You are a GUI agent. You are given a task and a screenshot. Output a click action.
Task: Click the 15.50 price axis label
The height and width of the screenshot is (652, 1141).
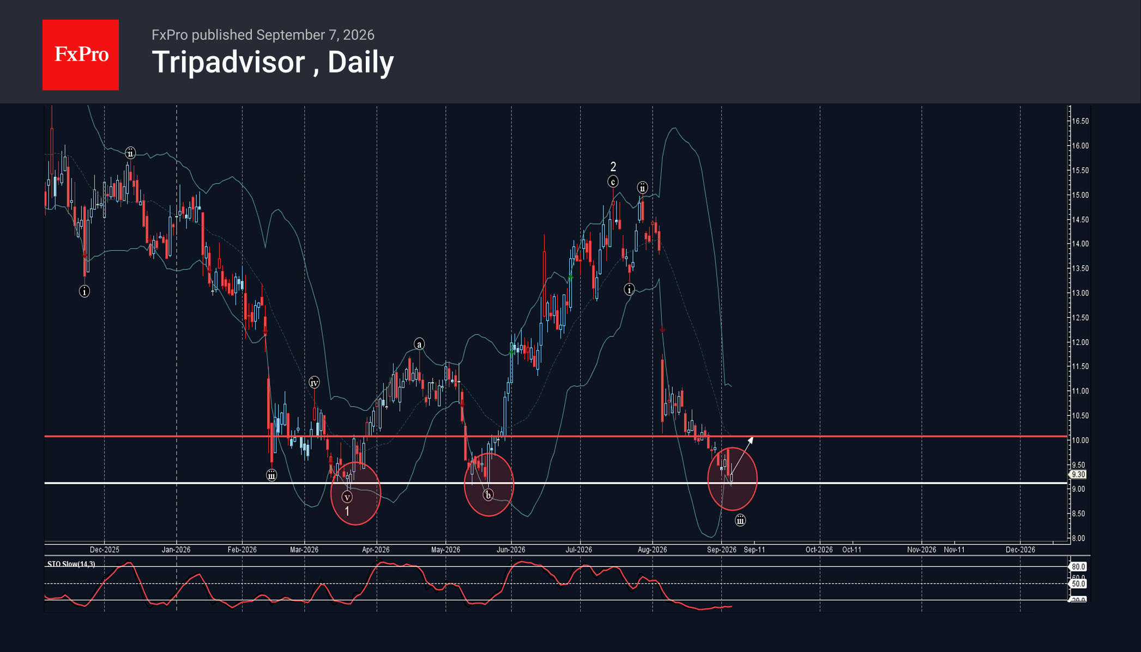point(1080,170)
